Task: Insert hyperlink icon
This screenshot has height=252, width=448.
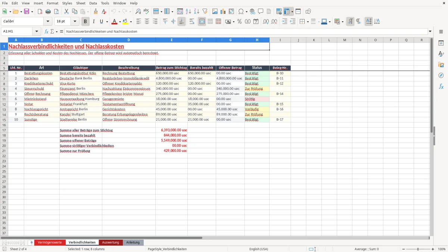Action: click(252, 12)
